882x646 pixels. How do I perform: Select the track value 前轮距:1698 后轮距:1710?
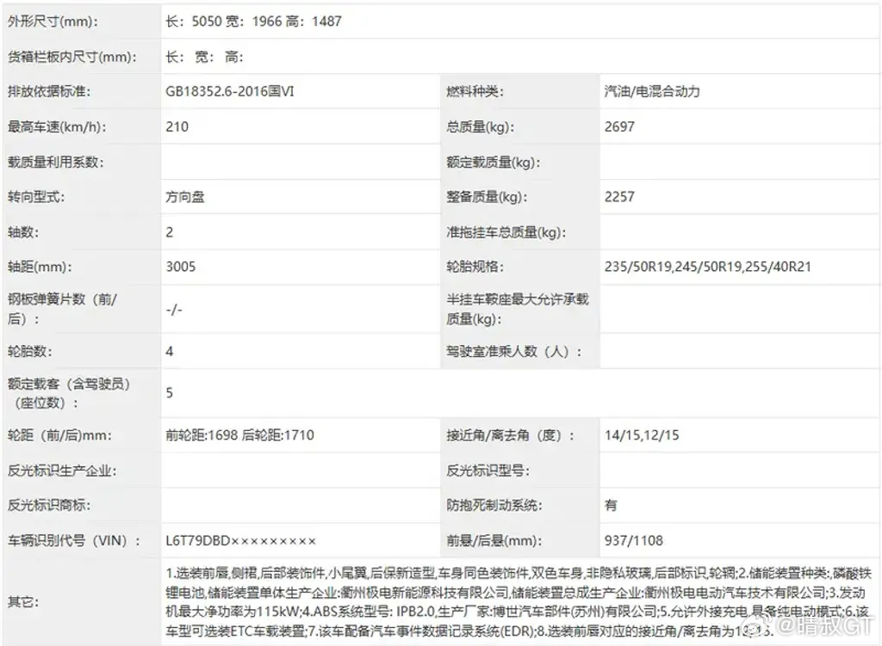tap(239, 435)
